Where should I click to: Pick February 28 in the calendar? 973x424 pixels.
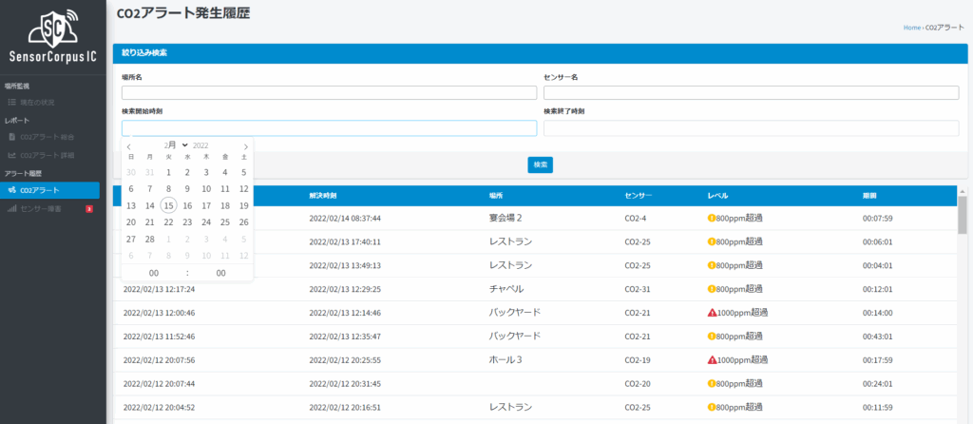(x=149, y=239)
